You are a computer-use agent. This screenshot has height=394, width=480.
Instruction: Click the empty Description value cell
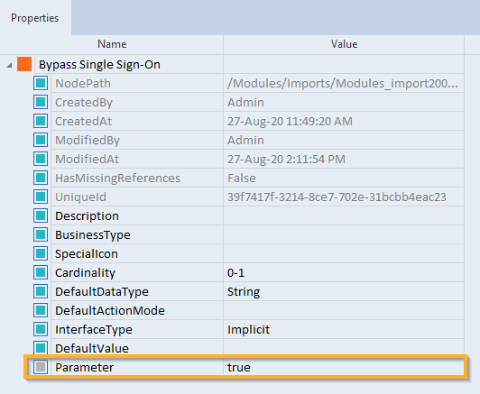click(344, 216)
